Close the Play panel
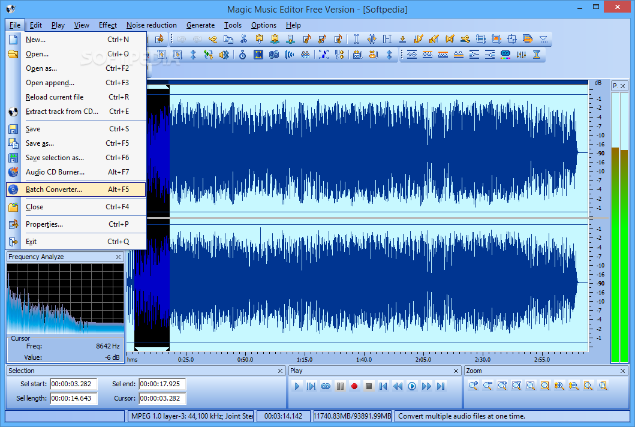This screenshot has width=635, height=427. (x=456, y=371)
